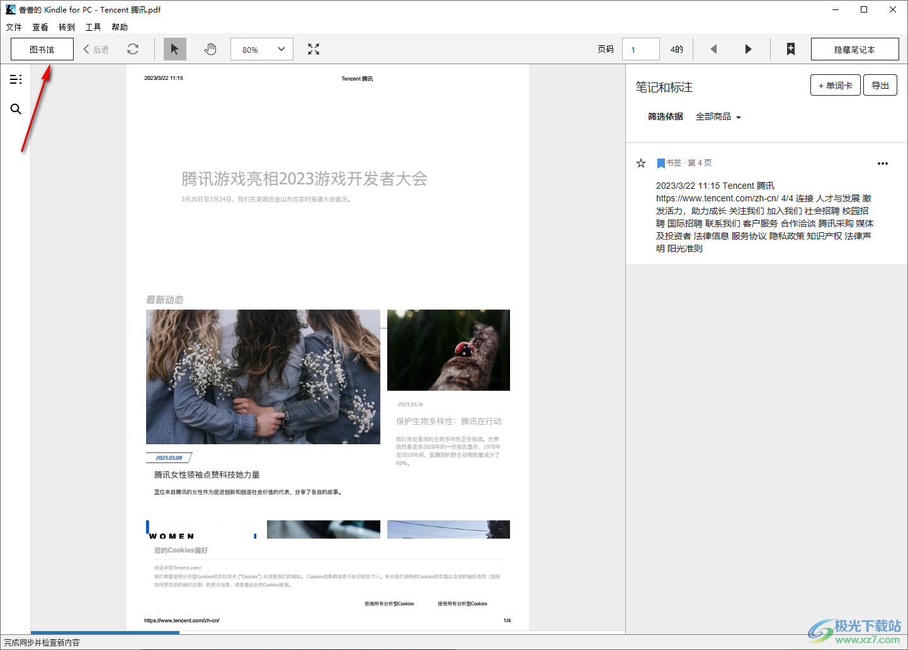Click the 图书馆 library button
The image size is (908, 650).
pos(42,49)
